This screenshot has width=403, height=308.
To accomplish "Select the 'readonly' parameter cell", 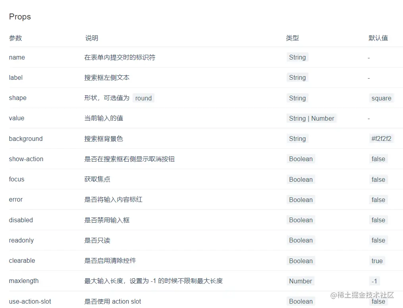I will coord(21,241).
